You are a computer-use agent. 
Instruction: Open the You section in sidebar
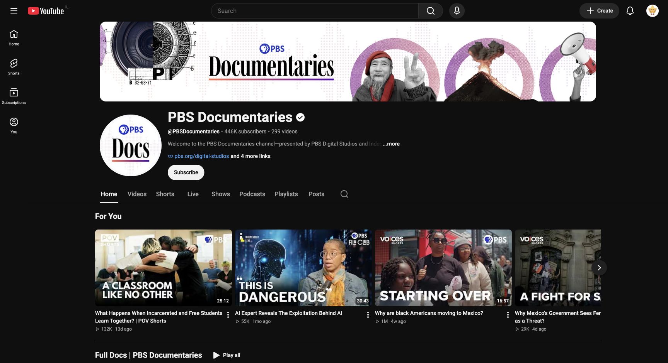(14, 126)
